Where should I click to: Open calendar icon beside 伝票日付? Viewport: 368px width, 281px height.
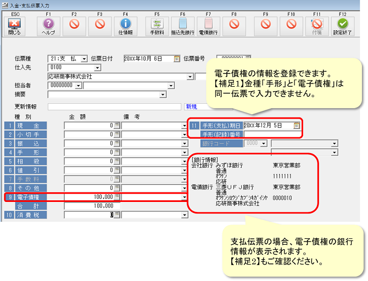177,58
